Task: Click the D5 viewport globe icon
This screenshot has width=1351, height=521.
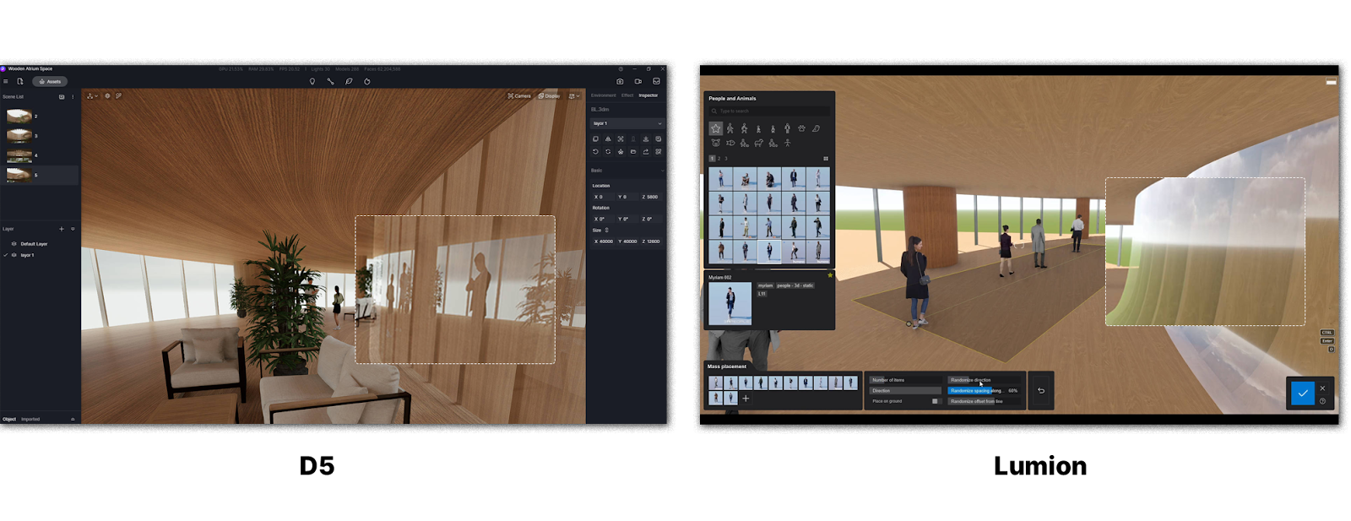Action: point(107,96)
